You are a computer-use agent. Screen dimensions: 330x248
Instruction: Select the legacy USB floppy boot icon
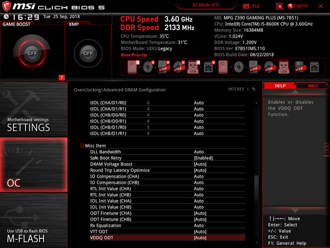click(299, 67)
